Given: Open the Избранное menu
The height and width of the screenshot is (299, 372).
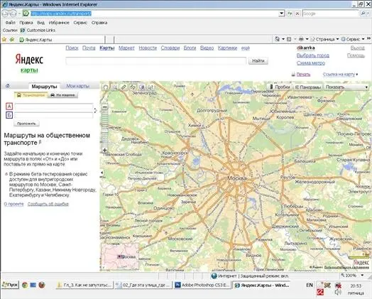Looking at the screenshot, I should (x=59, y=23).
